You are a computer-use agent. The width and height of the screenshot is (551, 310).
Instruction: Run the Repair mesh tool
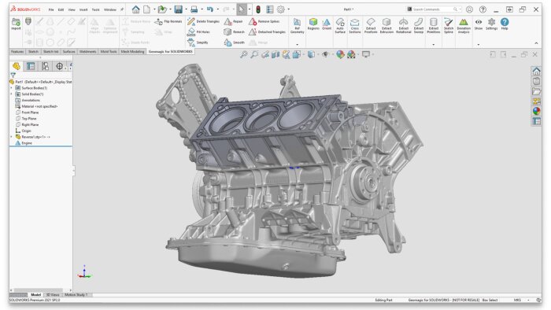tap(233, 21)
